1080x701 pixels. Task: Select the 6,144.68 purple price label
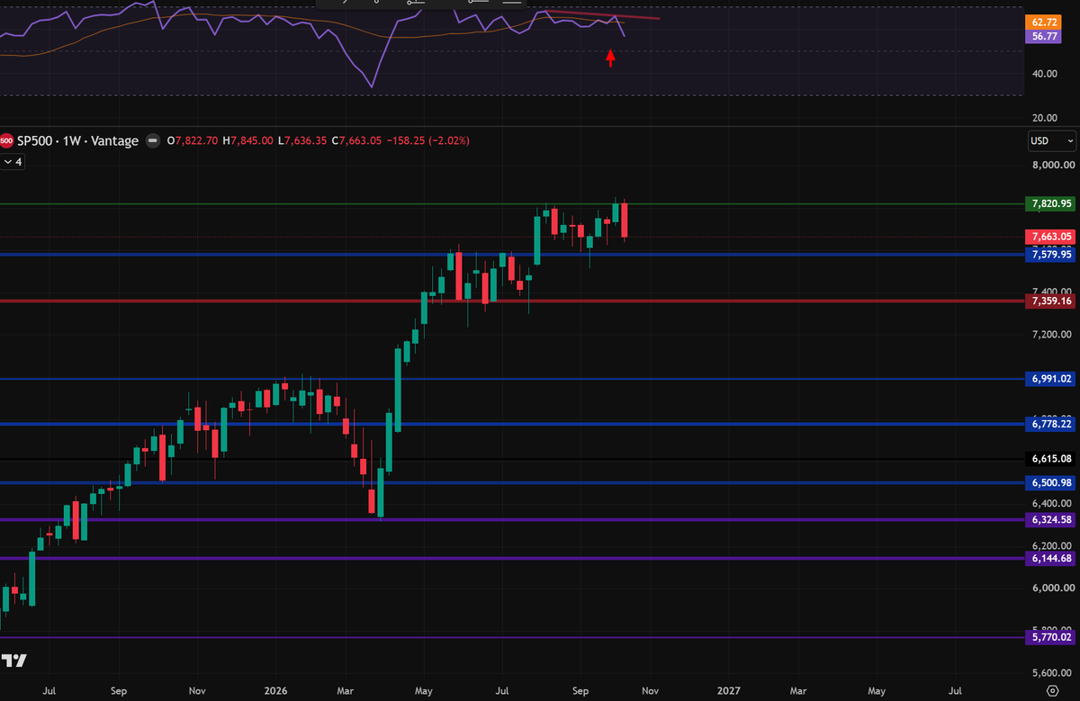click(x=1051, y=559)
